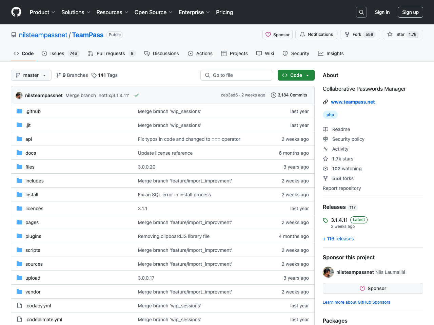Open the 9 Branches link
This screenshot has height=325, width=434.
(72, 75)
